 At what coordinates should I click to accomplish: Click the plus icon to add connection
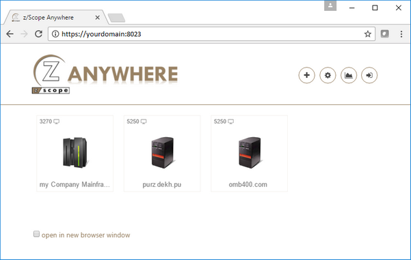point(306,75)
